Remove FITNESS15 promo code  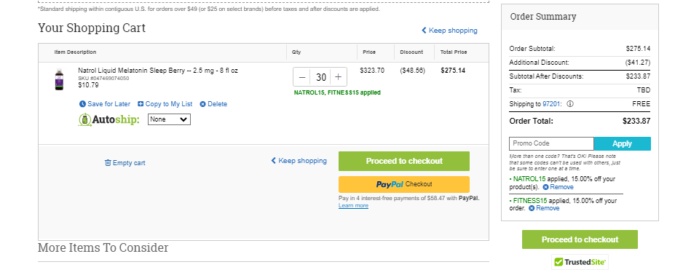(x=544, y=208)
